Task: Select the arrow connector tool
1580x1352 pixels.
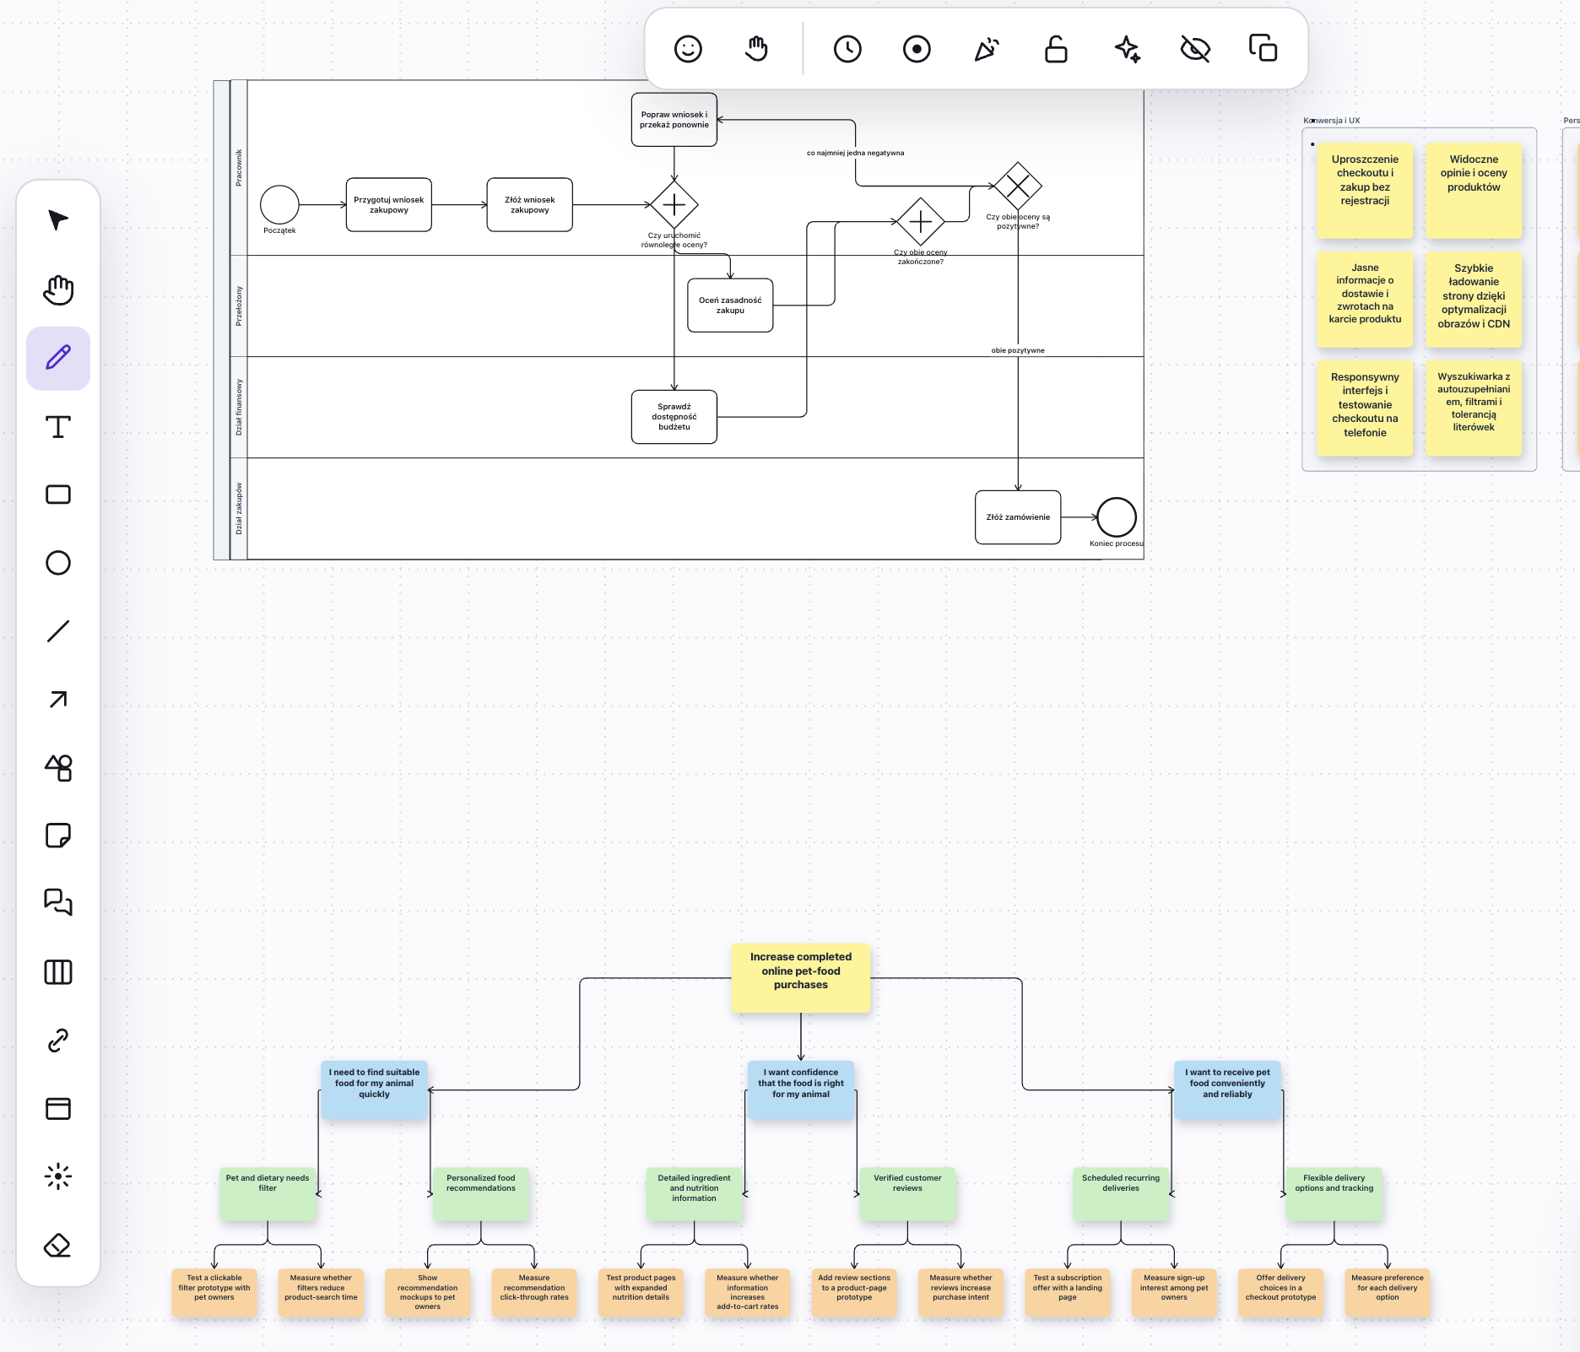Action: 57,700
